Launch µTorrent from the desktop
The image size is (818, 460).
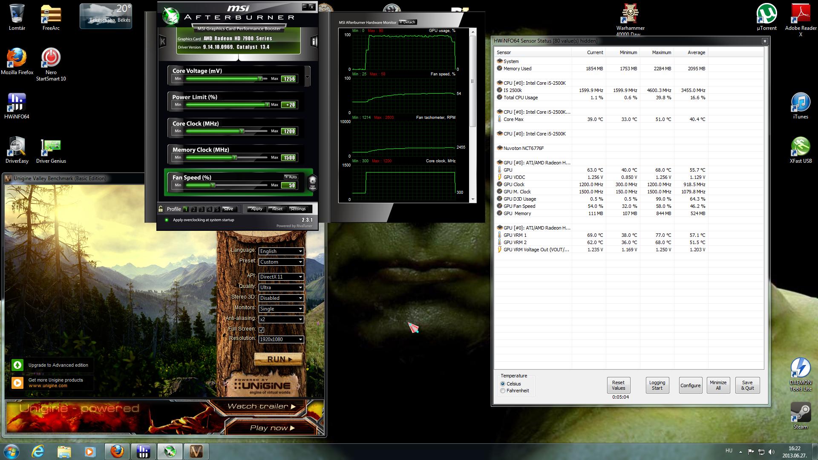click(766, 17)
